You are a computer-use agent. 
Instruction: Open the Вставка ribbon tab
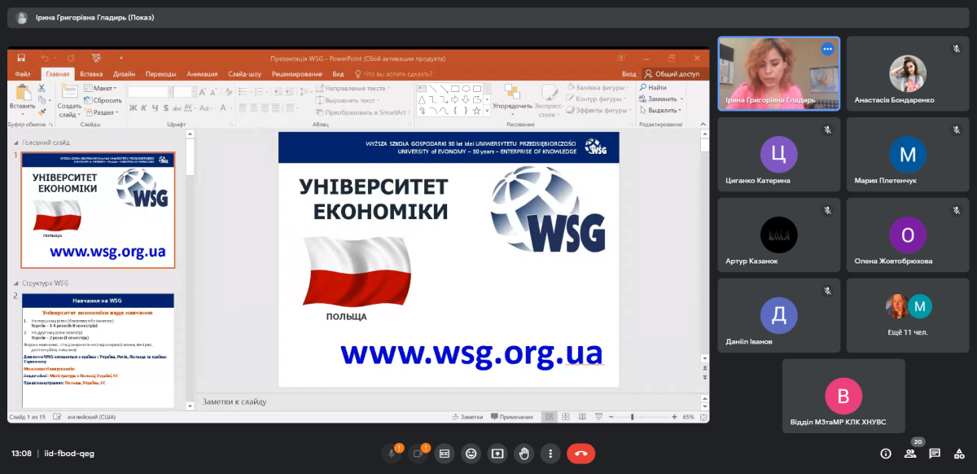tap(91, 74)
